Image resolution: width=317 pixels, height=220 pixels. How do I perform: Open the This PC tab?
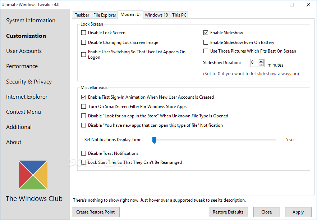coord(179,15)
